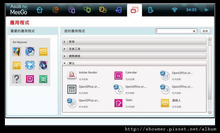
Task: Launch the question mark help favorite
Action: pyautogui.click(x=16, y=79)
